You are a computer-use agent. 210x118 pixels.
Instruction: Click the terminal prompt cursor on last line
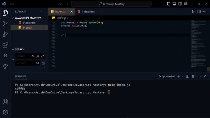click(x=109, y=92)
